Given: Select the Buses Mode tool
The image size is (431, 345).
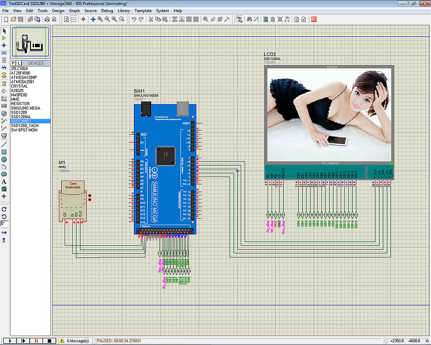Looking at the screenshot, I should tap(4, 67).
